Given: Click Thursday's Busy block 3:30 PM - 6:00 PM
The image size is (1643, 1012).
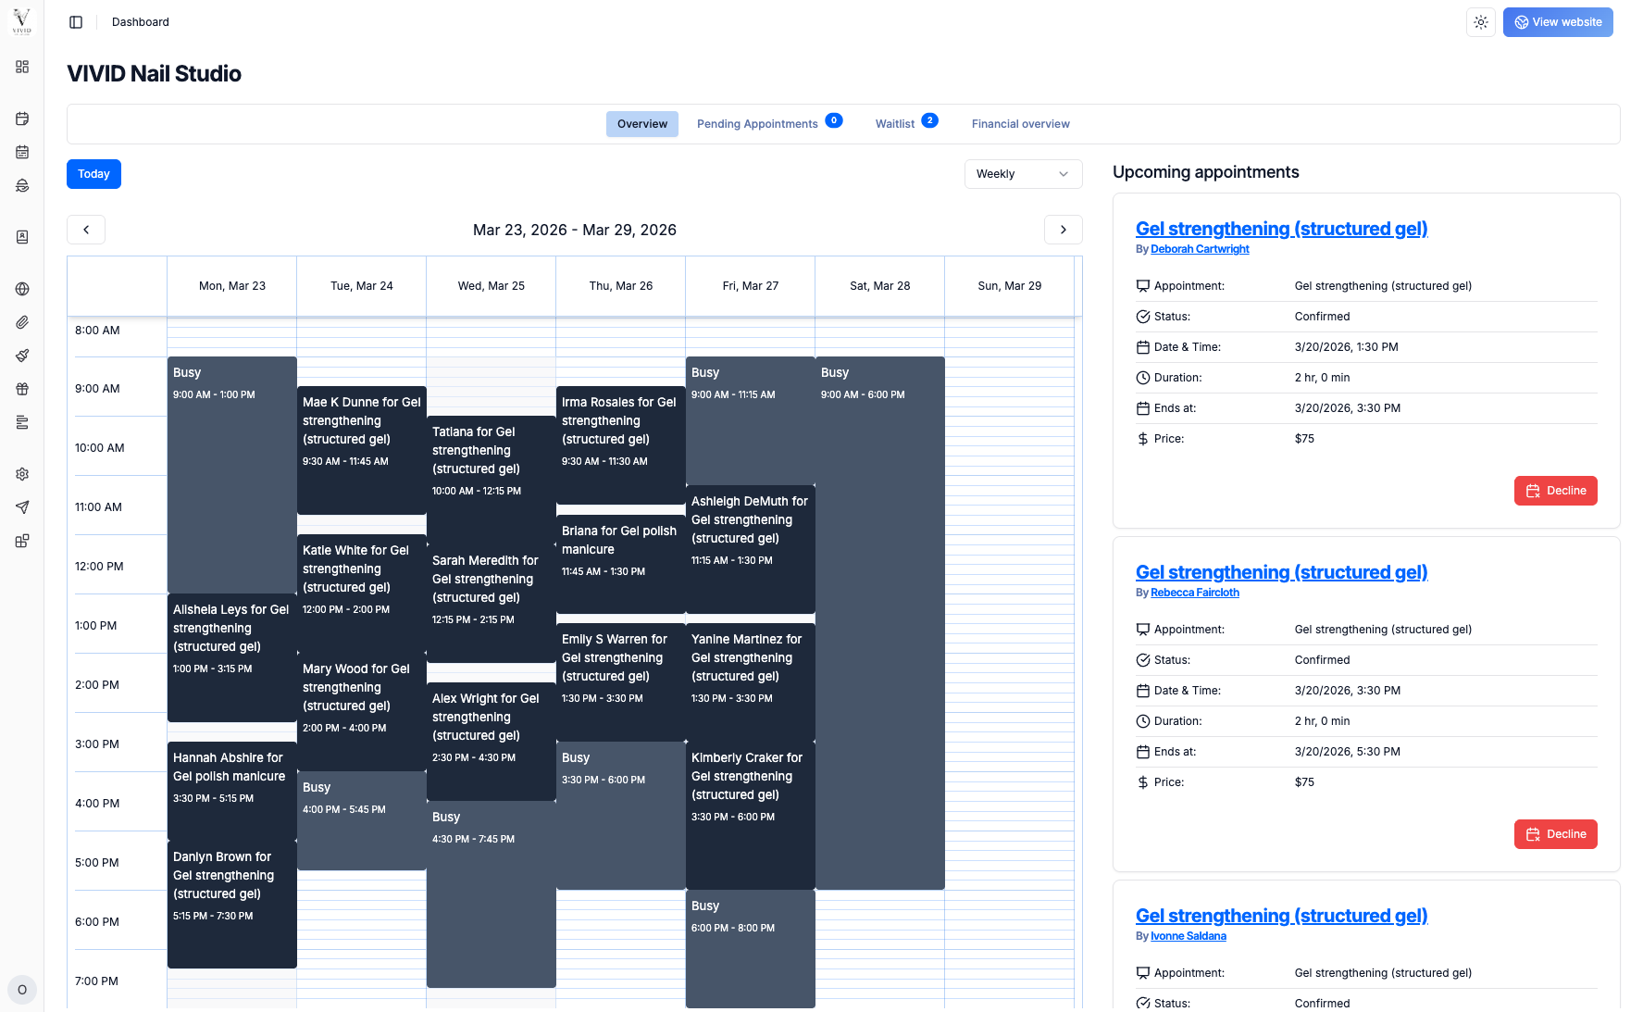Looking at the screenshot, I should (621, 816).
